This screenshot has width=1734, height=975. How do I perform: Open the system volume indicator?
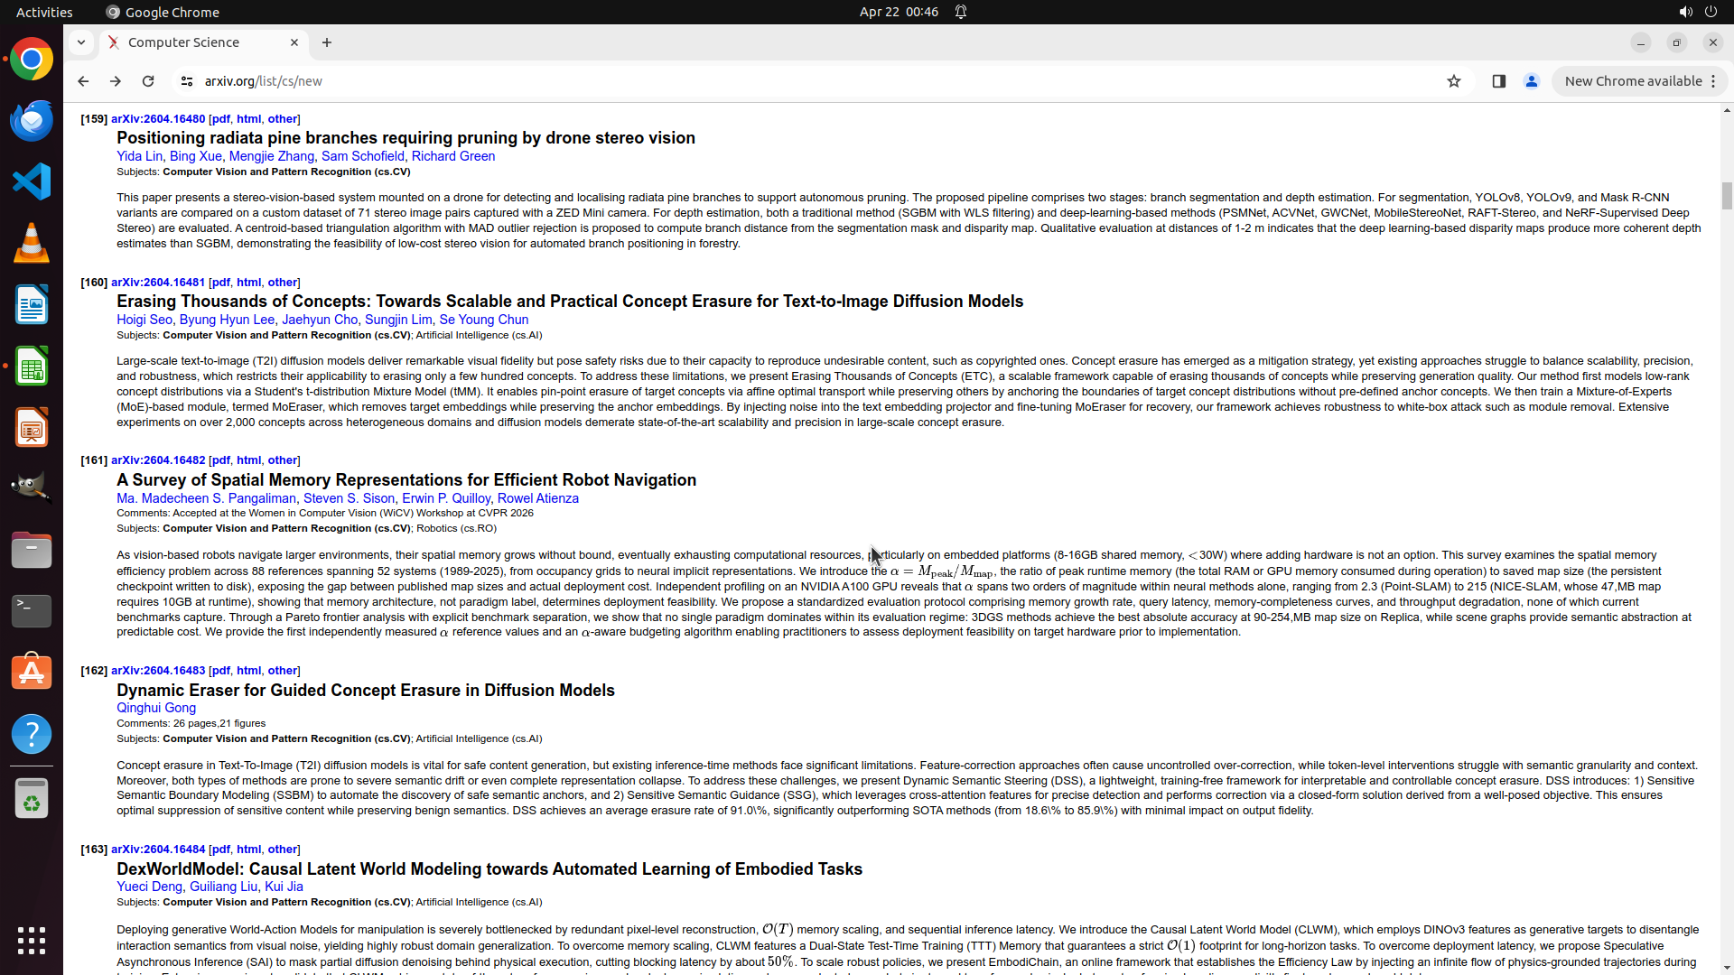point(1685,12)
